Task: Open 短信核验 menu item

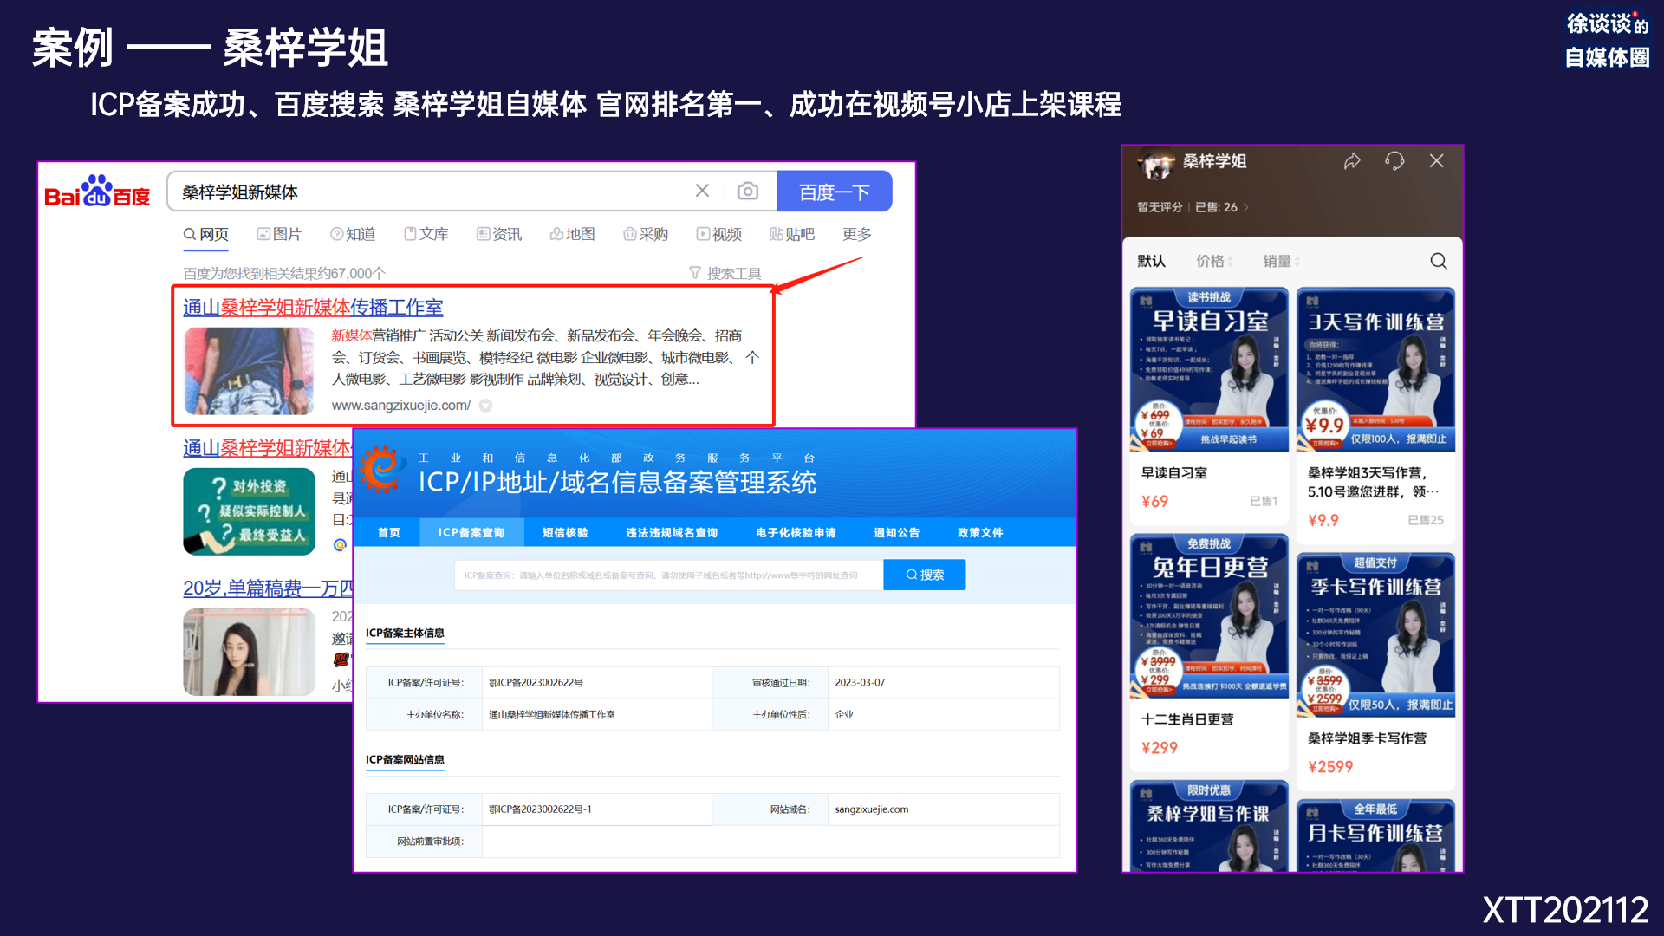Action: coord(565,532)
